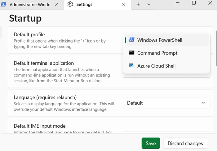
Task: Maximize the Terminal window
Action: pos(194,3)
